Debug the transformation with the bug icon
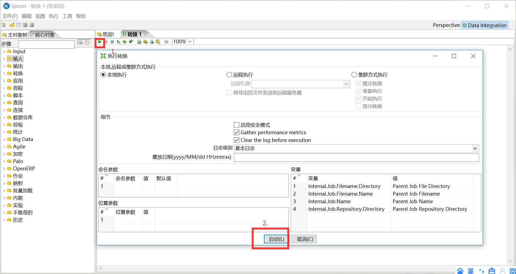 pos(125,42)
